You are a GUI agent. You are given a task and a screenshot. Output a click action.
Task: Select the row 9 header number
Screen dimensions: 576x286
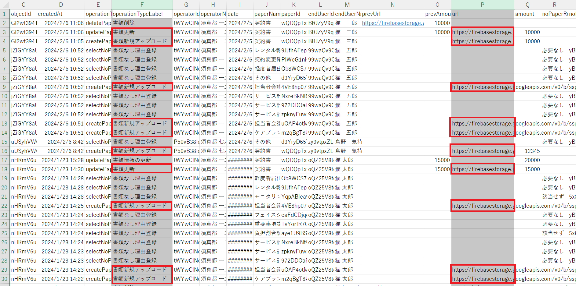(x=5, y=87)
